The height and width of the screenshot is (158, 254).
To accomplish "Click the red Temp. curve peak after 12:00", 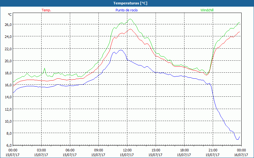I will point(130,29).
